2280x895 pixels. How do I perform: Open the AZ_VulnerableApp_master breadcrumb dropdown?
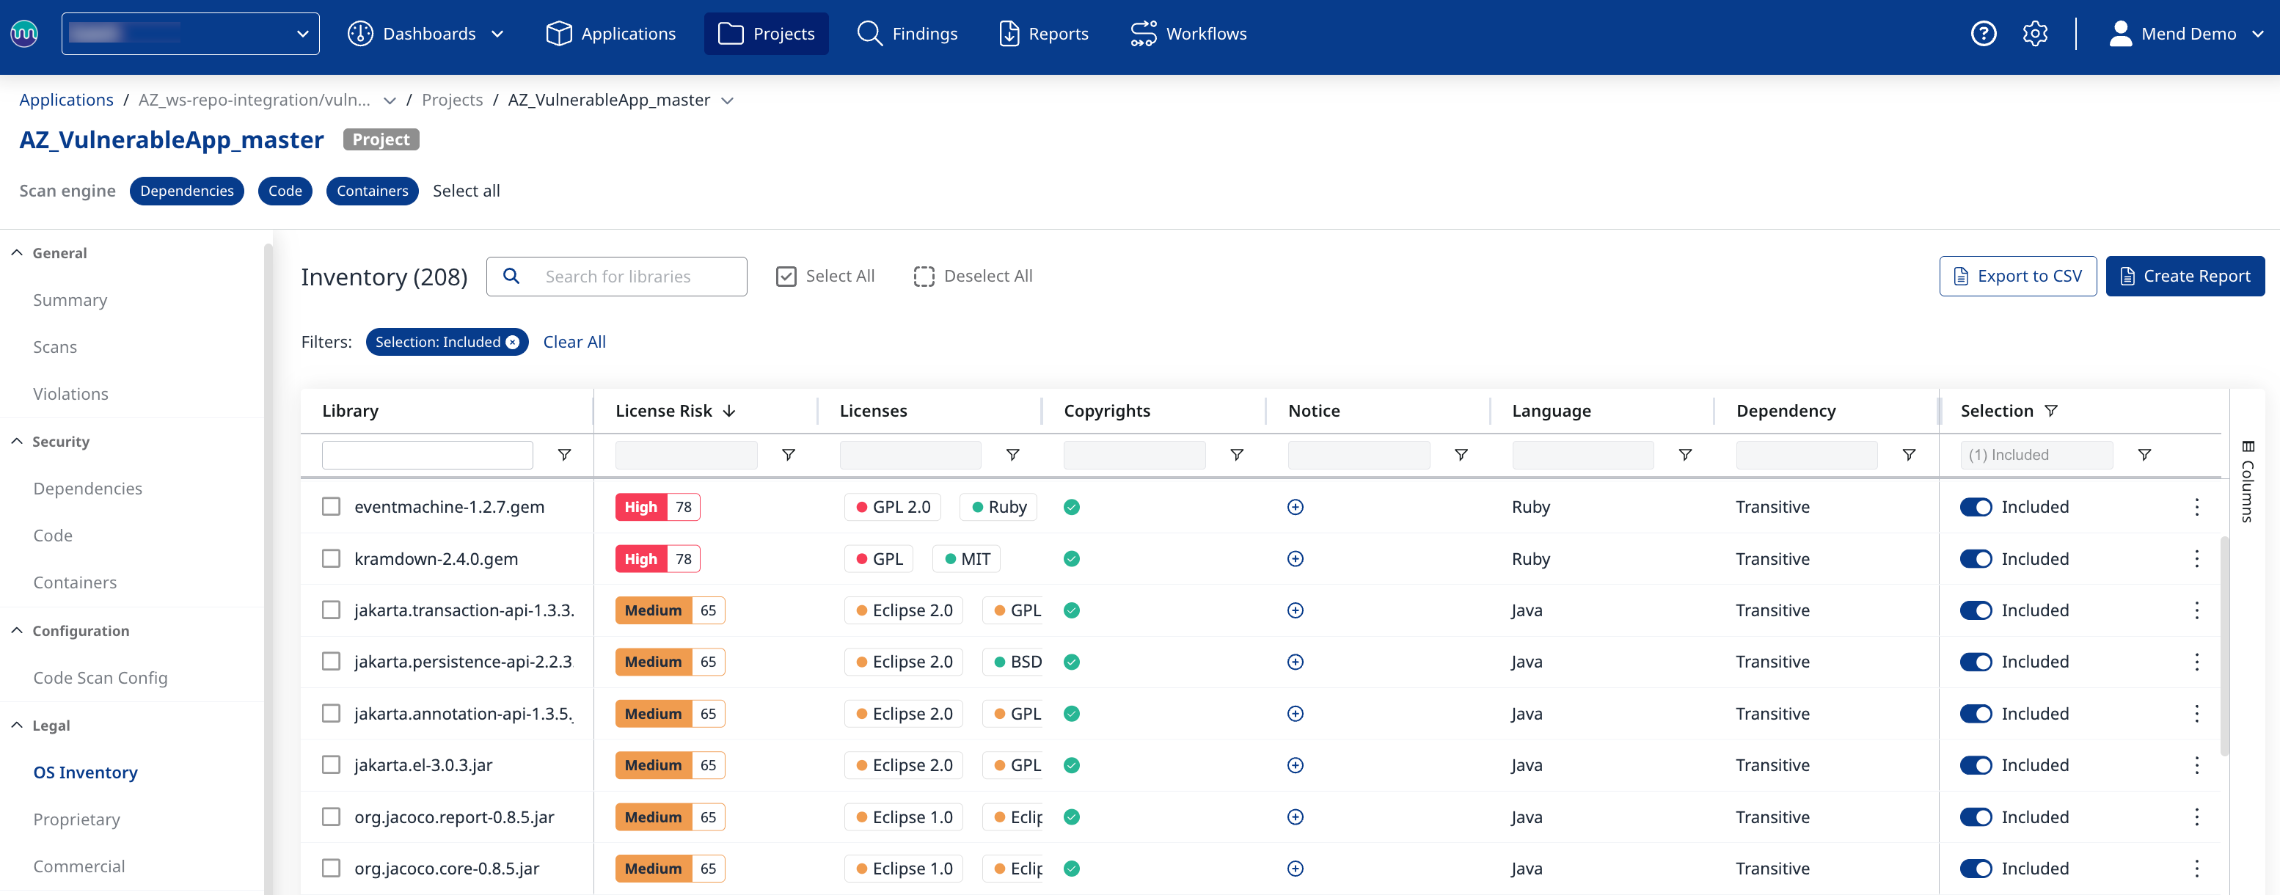pyautogui.click(x=728, y=101)
